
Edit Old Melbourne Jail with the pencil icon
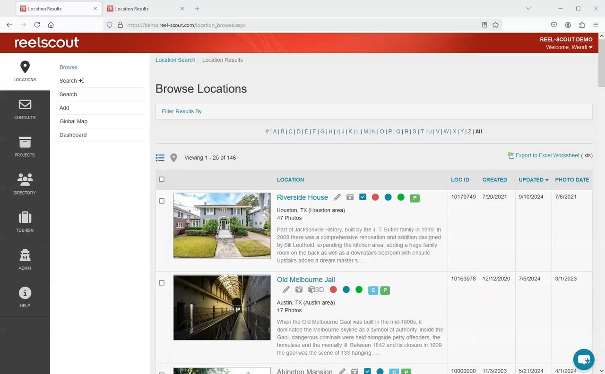[x=286, y=289]
